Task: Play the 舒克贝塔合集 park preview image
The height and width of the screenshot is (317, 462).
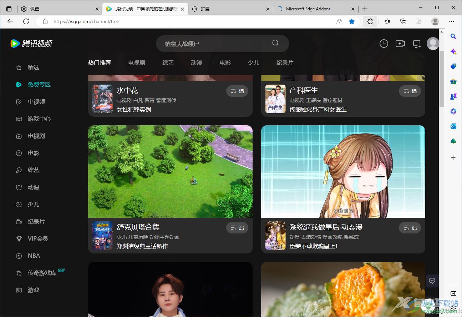Action: [x=170, y=171]
